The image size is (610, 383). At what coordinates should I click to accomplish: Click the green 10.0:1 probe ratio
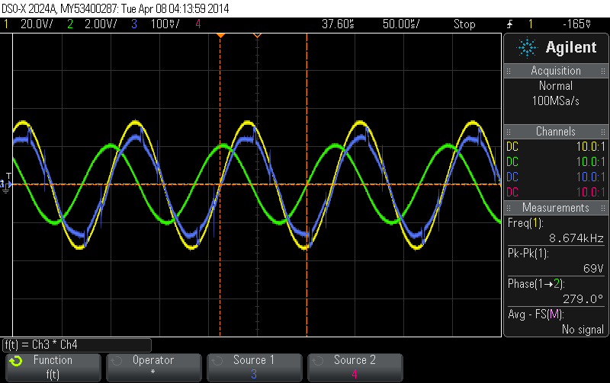591,161
